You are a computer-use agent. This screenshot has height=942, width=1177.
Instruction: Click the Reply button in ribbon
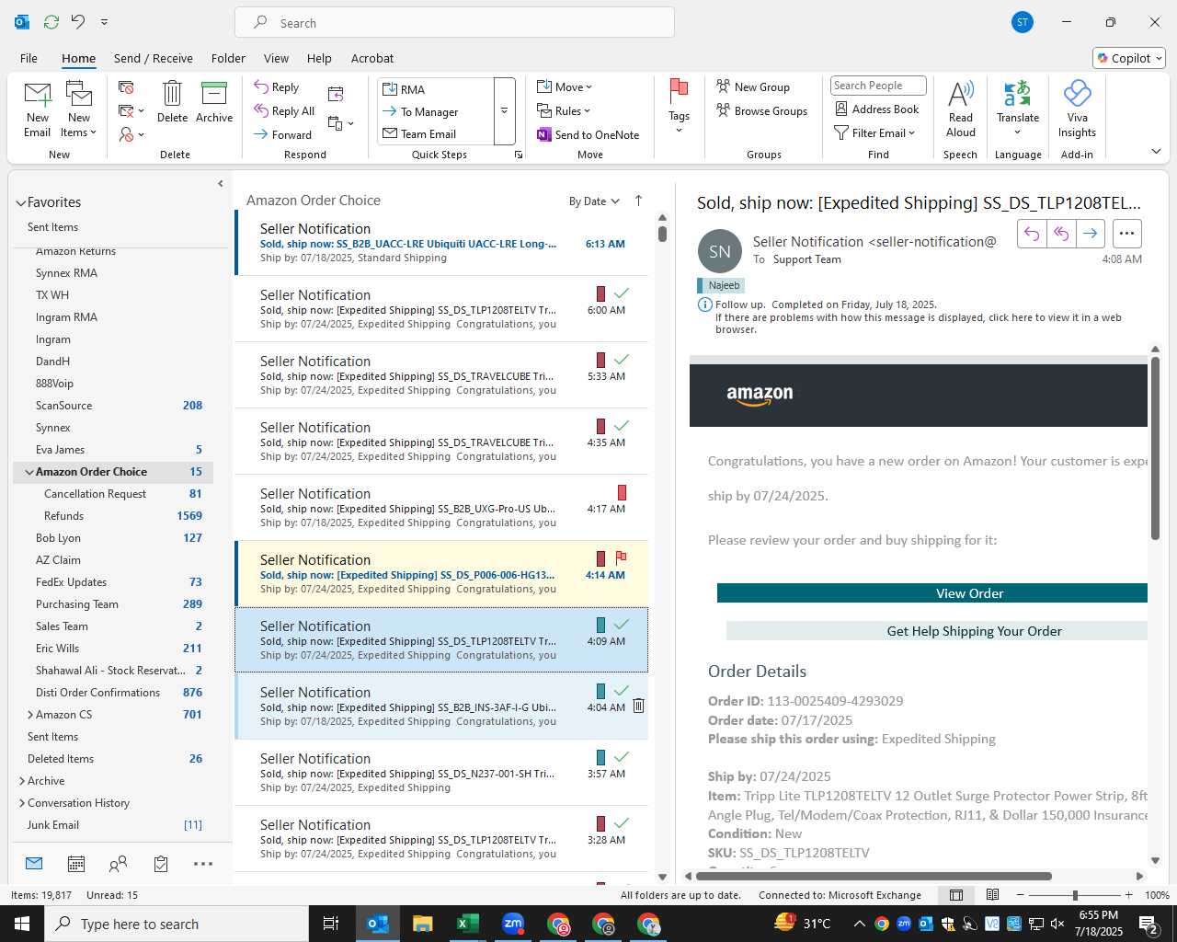(x=277, y=87)
